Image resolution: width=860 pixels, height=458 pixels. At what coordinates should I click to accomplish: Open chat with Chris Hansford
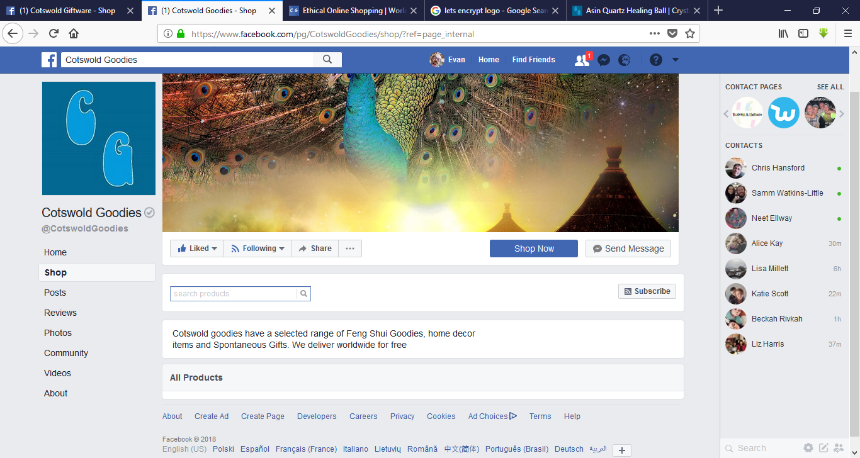783,168
